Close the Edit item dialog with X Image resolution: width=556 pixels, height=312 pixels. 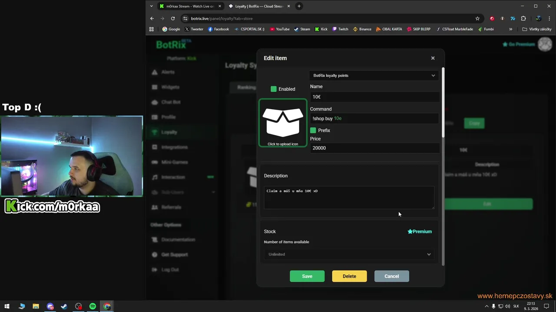(x=433, y=58)
